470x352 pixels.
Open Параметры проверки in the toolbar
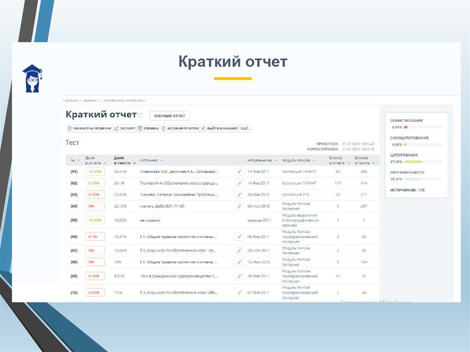pos(90,129)
